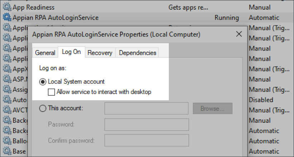Click the gear icon beside ASP service

[7, 79]
